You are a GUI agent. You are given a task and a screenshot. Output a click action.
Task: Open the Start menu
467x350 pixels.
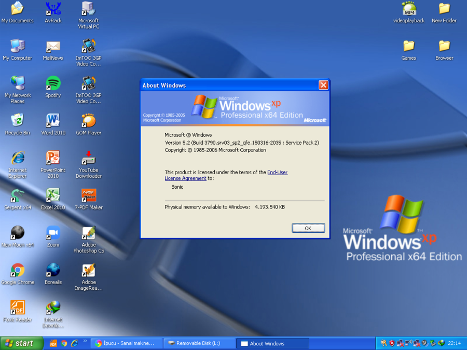click(21, 343)
